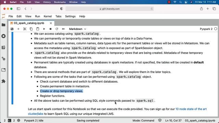Screen dimensions: 219x123
Task: Click the Saving completed status text
Action: coord(88,121)
